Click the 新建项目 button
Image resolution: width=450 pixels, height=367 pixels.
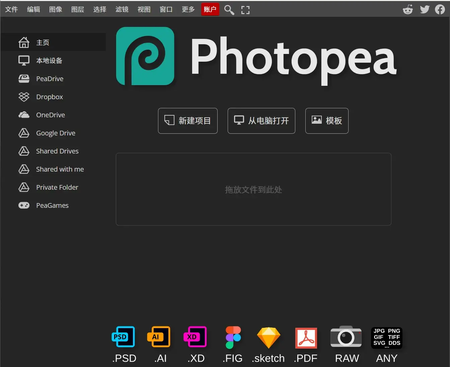188,121
